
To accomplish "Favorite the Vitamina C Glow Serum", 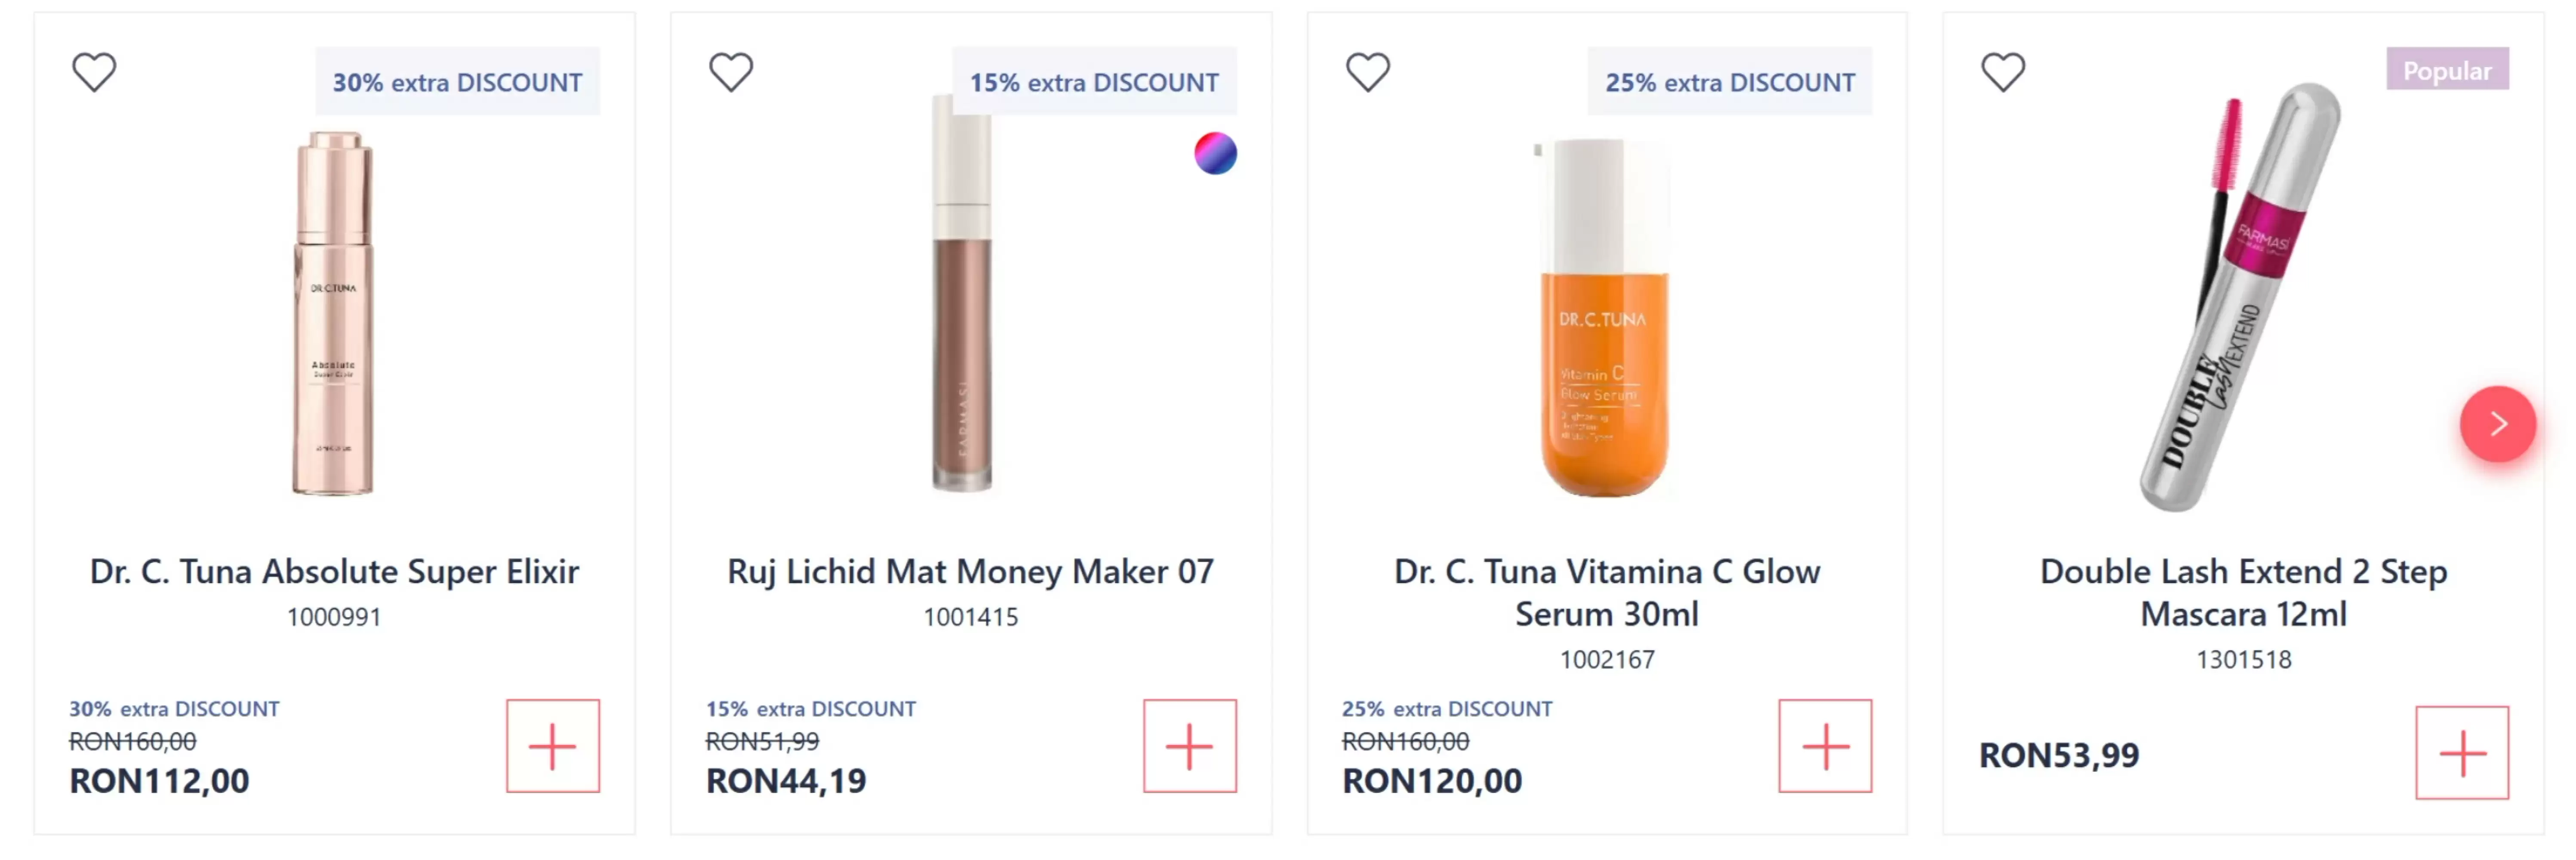I will pos(1367,72).
